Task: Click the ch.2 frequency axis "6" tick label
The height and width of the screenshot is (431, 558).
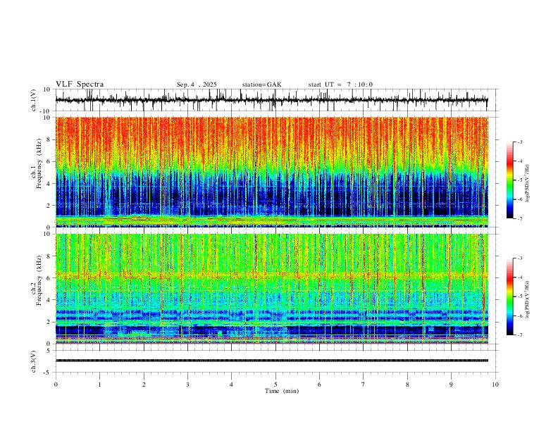Action: coord(49,277)
